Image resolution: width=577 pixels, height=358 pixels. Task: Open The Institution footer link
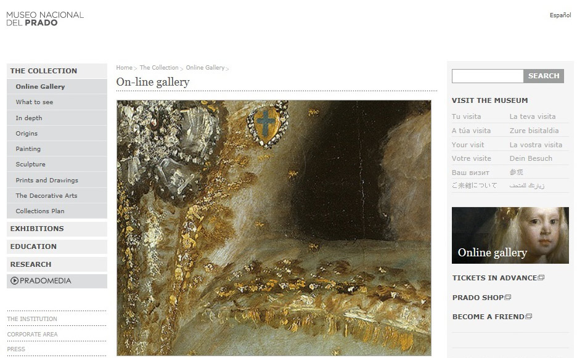(32, 319)
